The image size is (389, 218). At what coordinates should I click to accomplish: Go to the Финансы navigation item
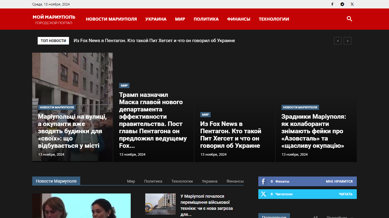[239, 19]
